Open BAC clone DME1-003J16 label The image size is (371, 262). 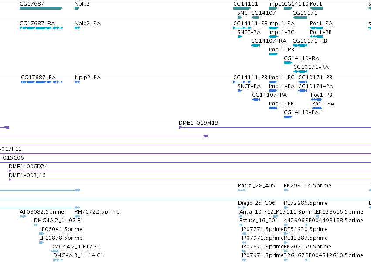(27, 175)
